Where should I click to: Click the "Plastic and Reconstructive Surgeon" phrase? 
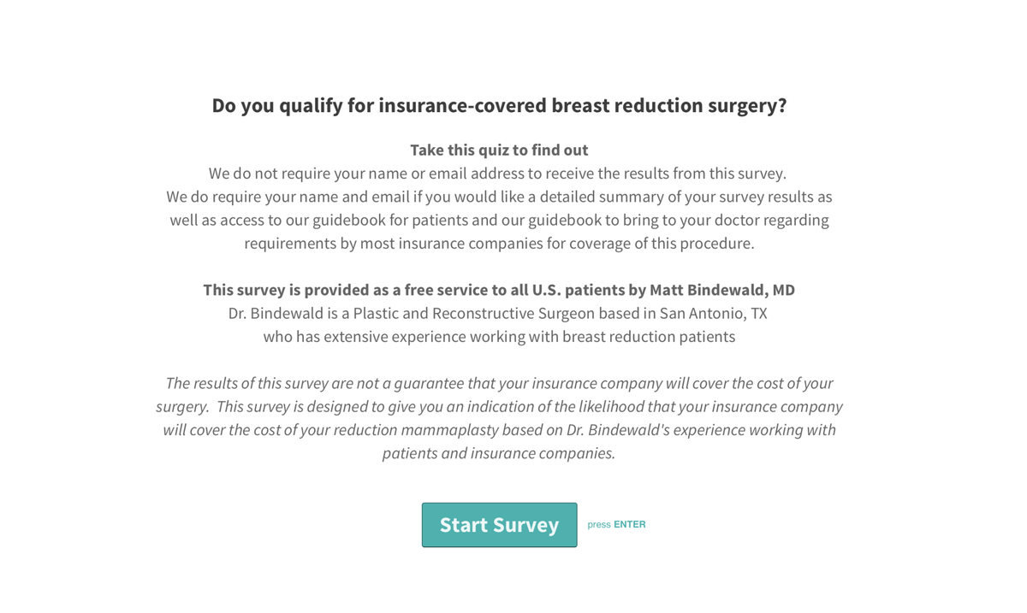(x=472, y=313)
